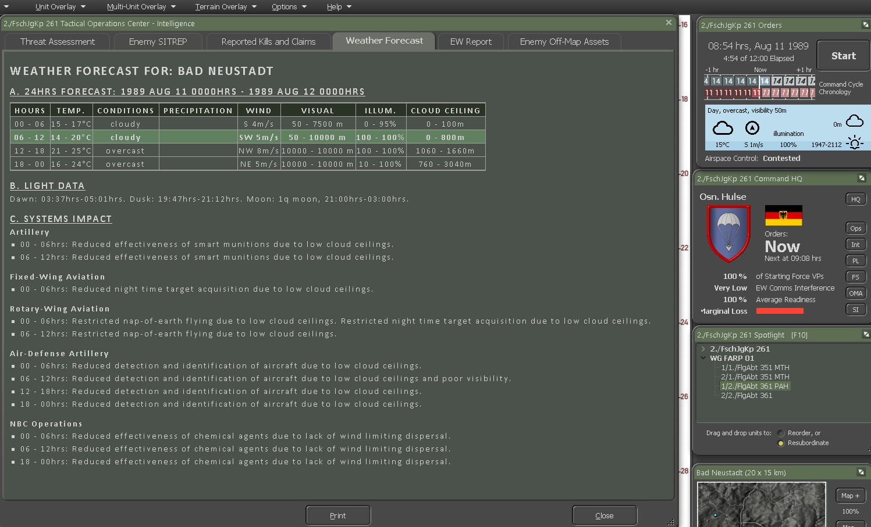Pop out the Bad Neustadt minimap panel icon
Screen dimensions: 871x527
861,472
